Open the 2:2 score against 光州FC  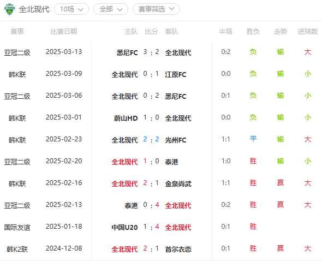coord(151,140)
